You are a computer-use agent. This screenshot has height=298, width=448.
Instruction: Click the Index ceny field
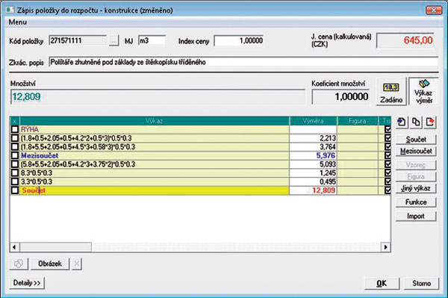pos(239,41)
